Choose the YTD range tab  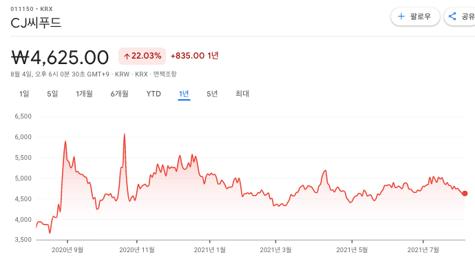coord(154,94)
